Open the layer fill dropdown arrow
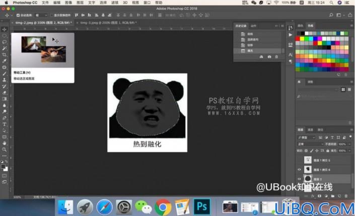Viewport: 355px width, 216px height. (349, 151)
